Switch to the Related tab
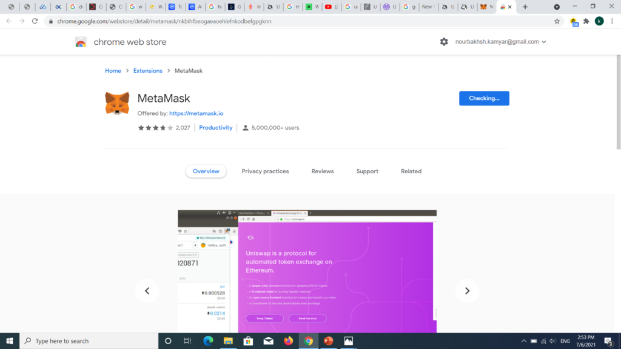621x349 pixels. pyautogui.click(x=411, y=171)
